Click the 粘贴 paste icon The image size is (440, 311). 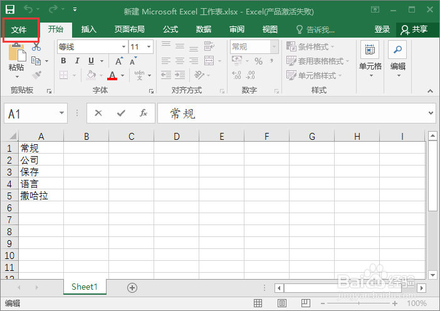(x=16, y=53)
